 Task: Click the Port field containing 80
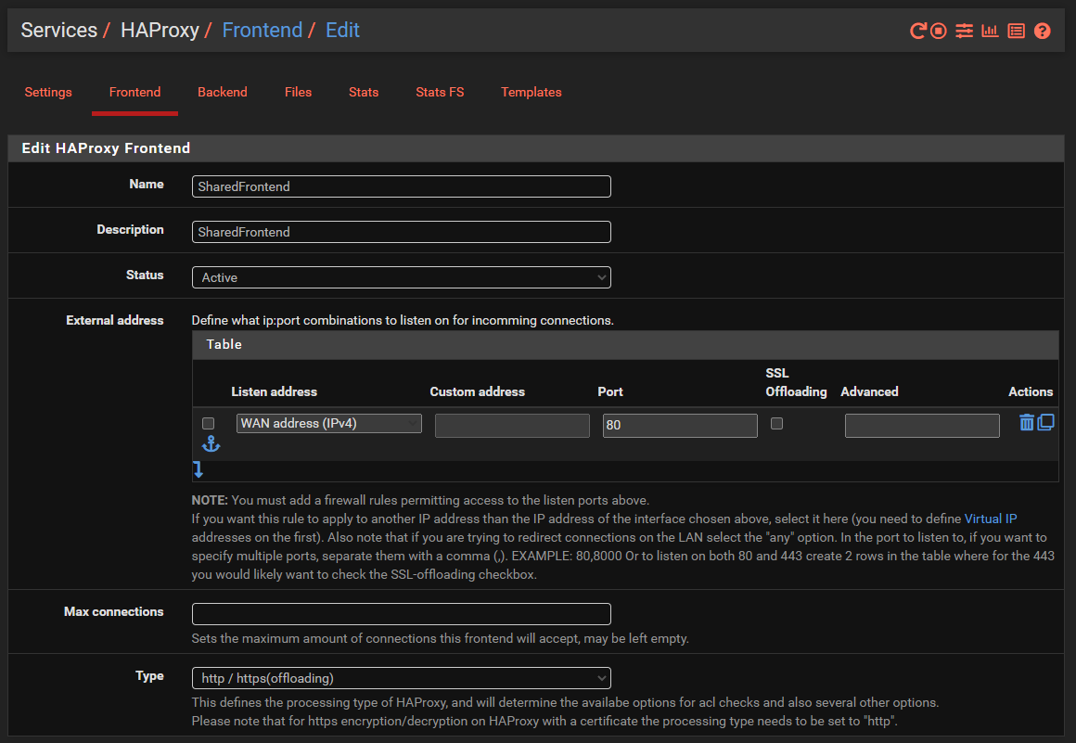(680, 426)
